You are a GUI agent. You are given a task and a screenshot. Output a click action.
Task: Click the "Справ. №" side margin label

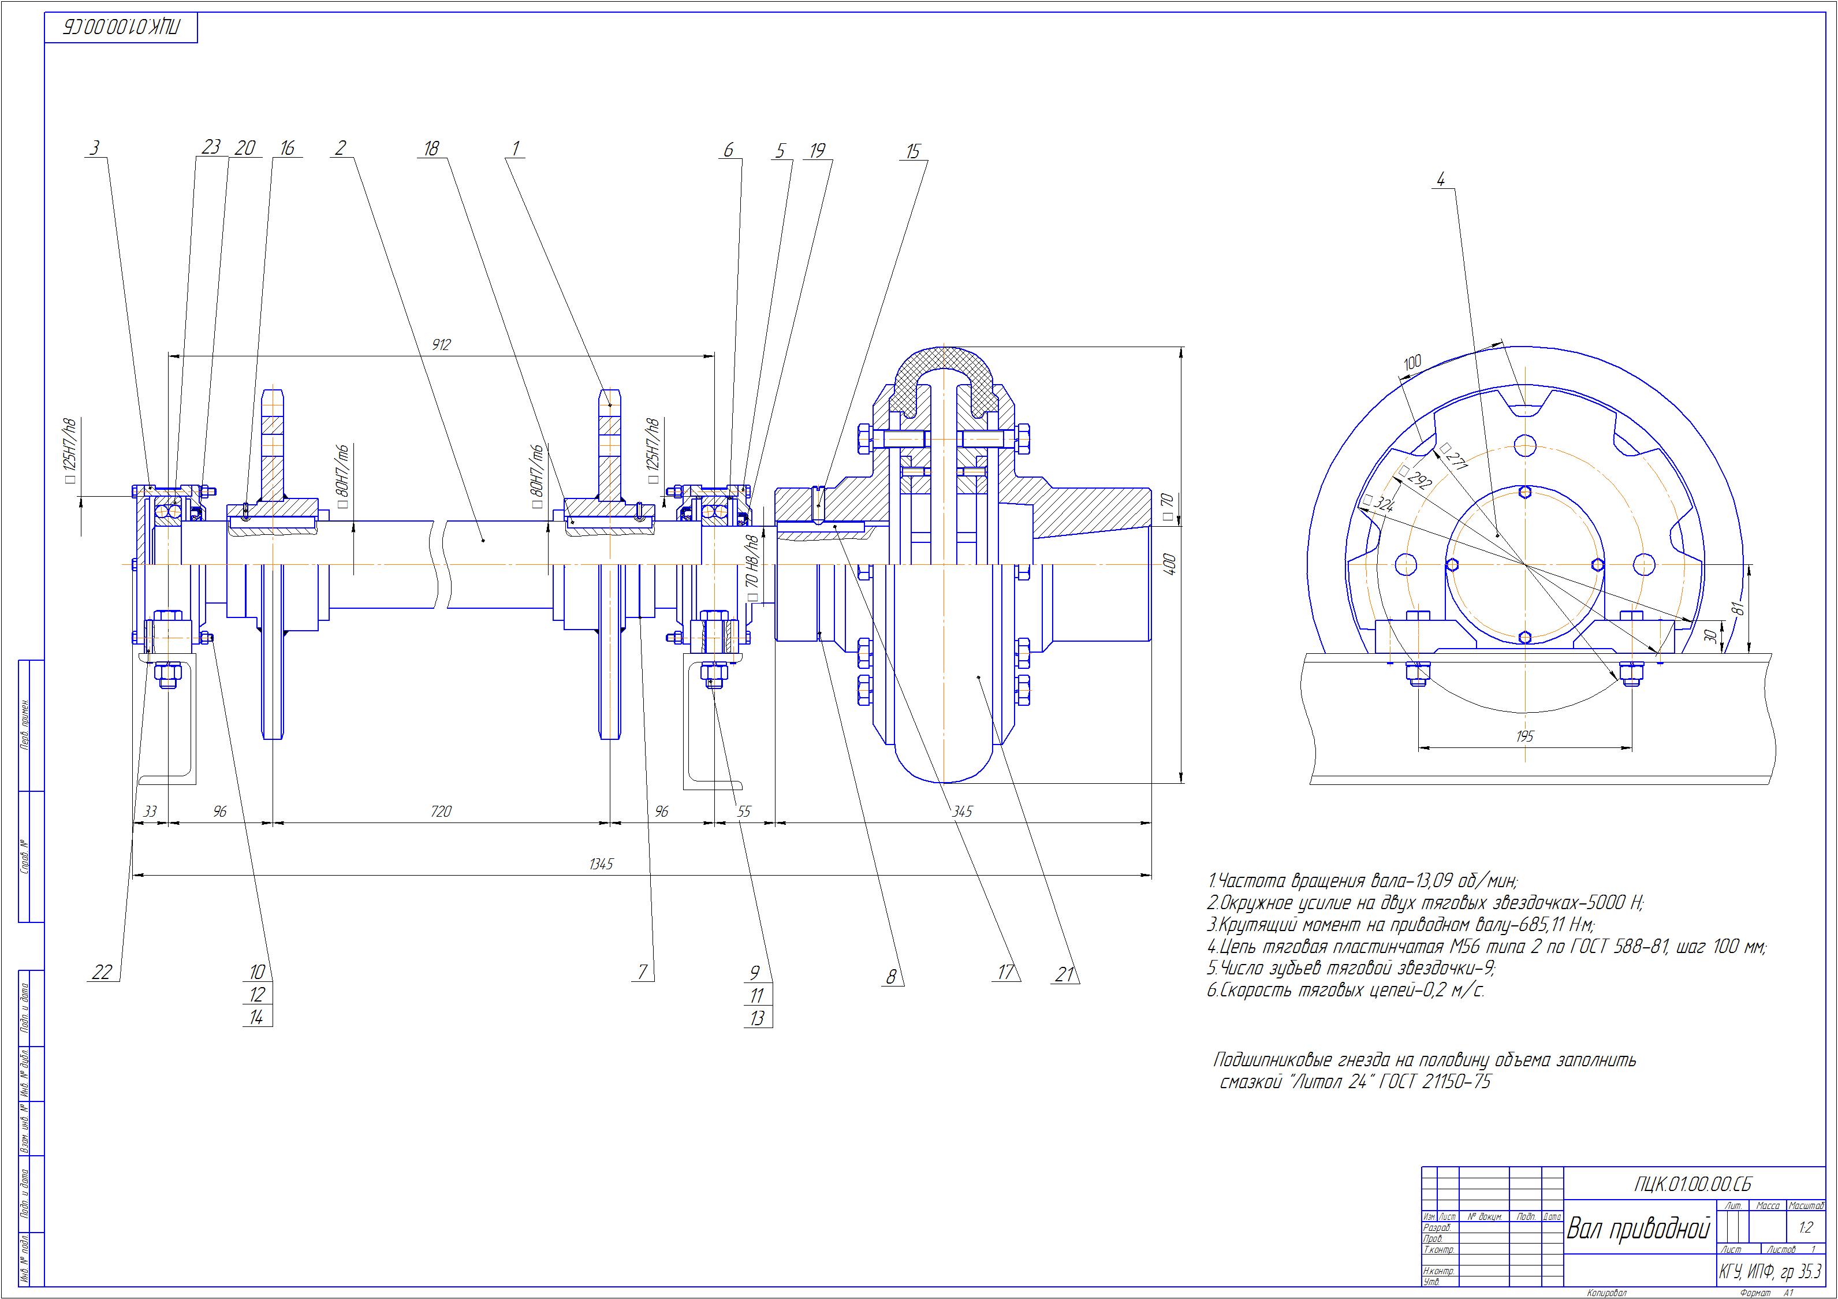[x=25, y=858]
